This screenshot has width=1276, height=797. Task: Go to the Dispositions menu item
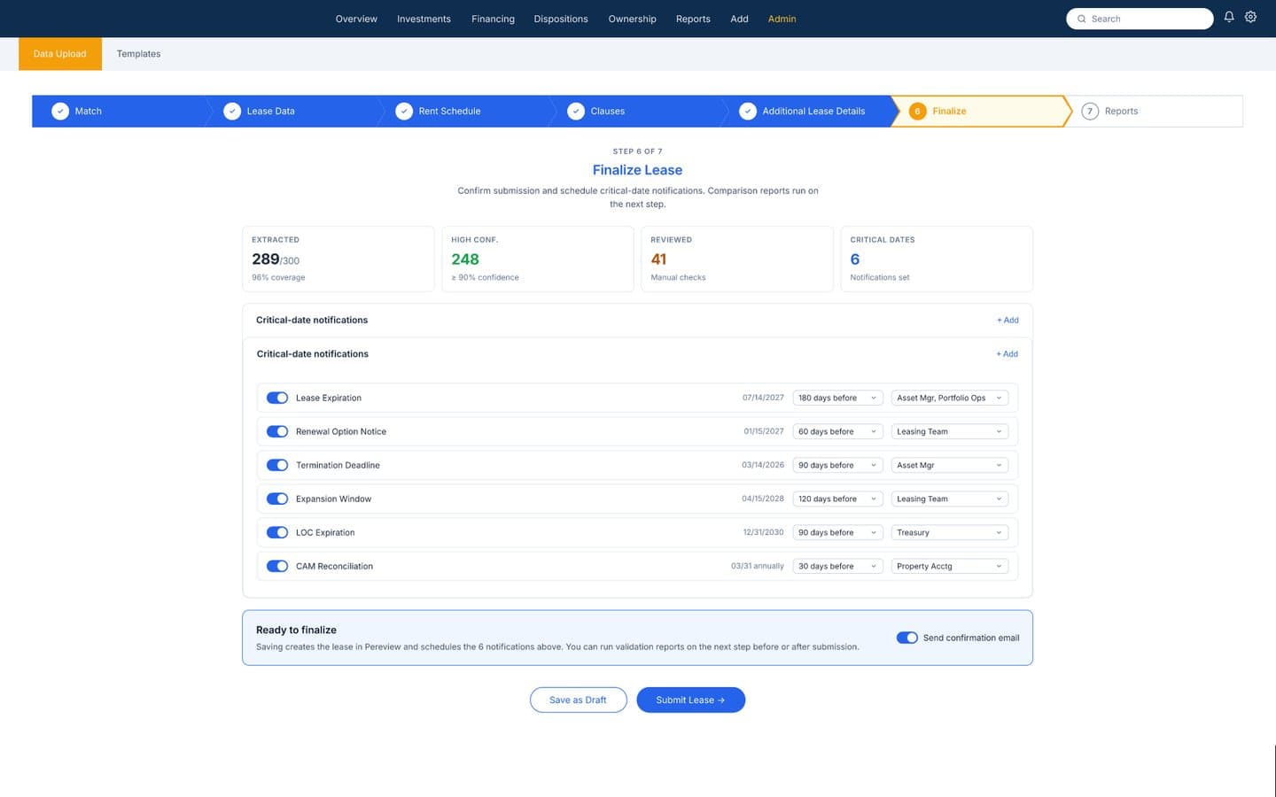pyautogui.click(x=561, y=19)
